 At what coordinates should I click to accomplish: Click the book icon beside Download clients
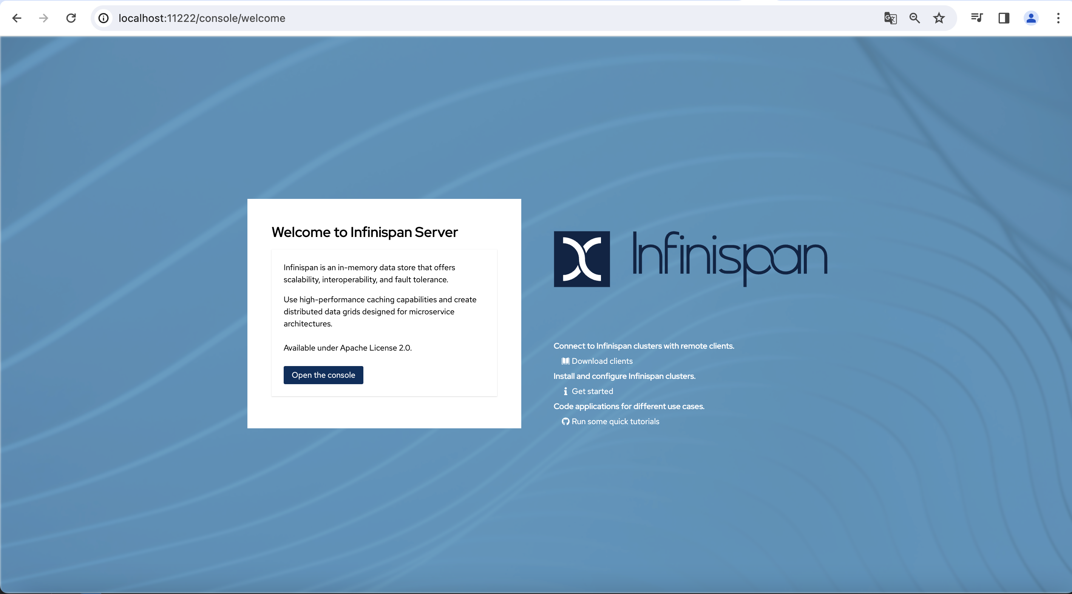coord(565,361)
